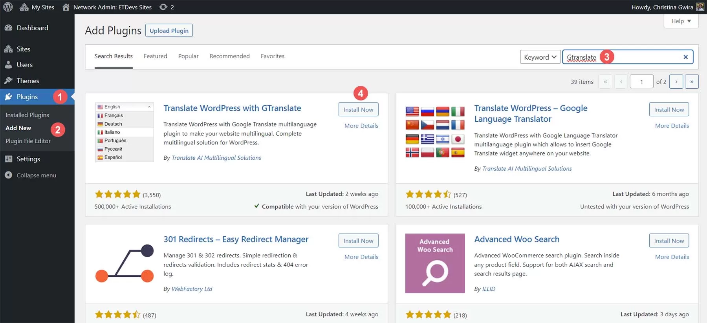This screenshot has height=323, width=707.
Task: Switch to the Featured tab
Action: 155,56
